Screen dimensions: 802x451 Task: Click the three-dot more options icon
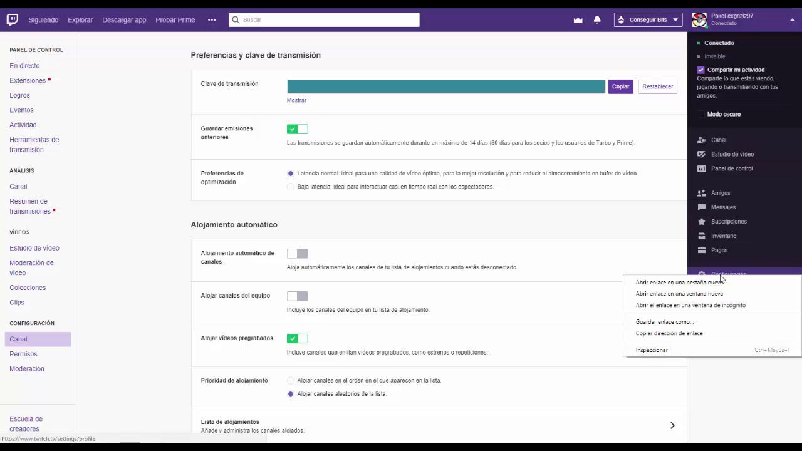212,20
